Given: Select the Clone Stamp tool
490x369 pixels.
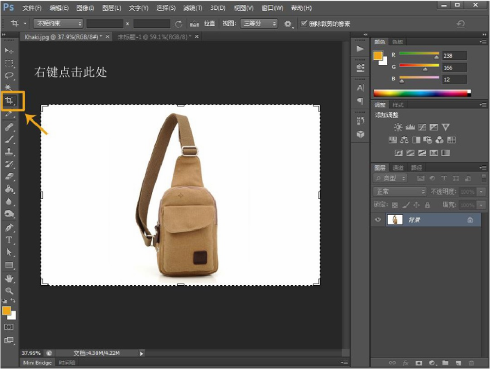Looking at the screenshot, I should [x=9, y=151].
